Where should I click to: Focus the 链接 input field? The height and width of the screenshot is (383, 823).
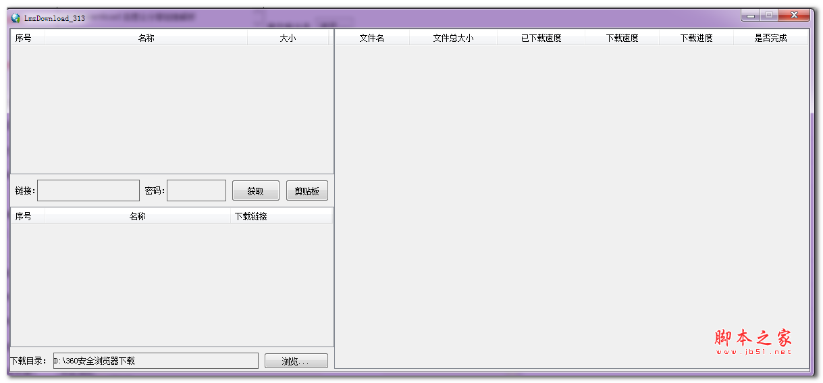(88, 190)
